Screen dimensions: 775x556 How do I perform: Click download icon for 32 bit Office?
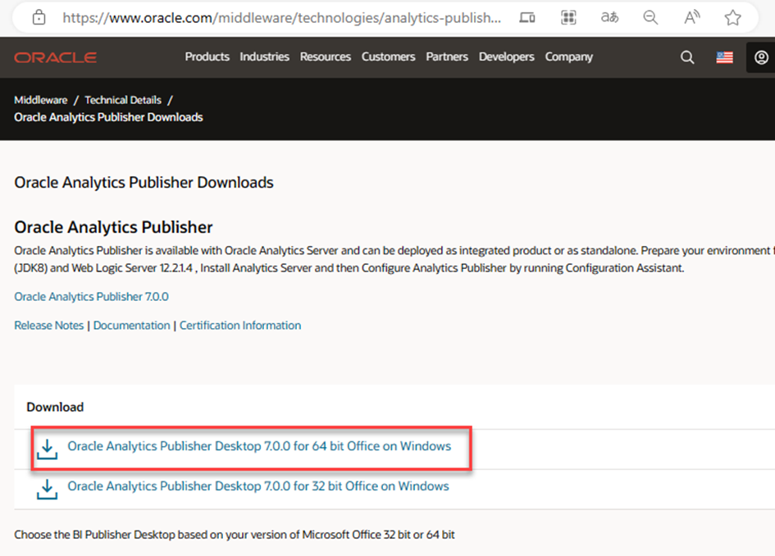point(47,489)
